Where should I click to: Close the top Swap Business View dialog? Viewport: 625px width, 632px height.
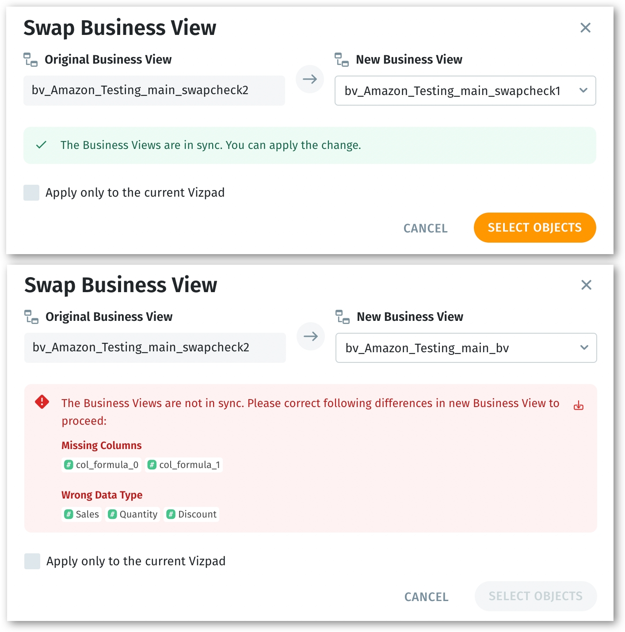click(585, 28)
